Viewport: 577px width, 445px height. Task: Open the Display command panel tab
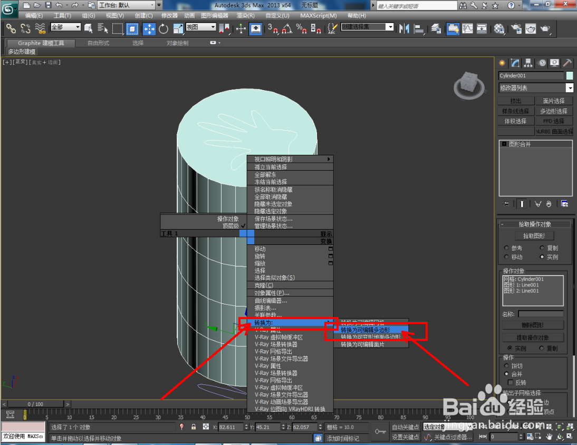pos(554,63)
